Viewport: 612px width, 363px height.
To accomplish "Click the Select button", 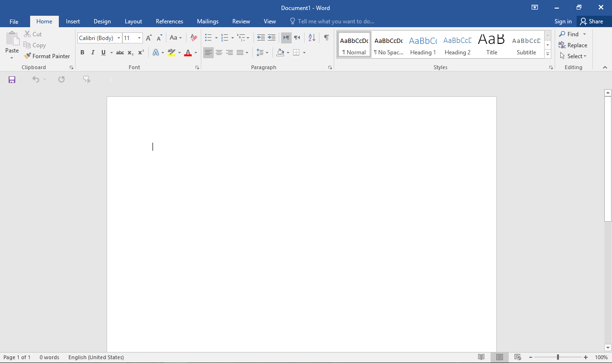I will coord(573,56).
